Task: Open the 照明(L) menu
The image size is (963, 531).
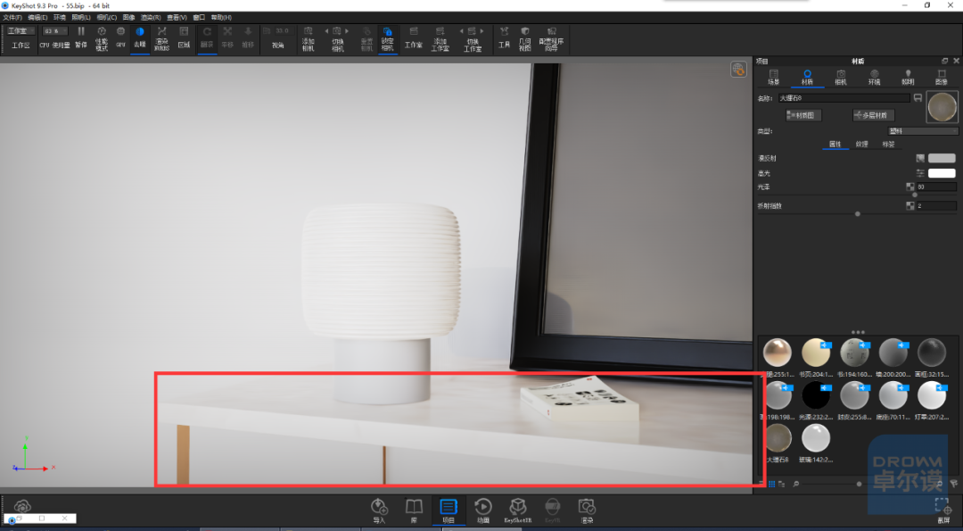Action: [81, 17]
